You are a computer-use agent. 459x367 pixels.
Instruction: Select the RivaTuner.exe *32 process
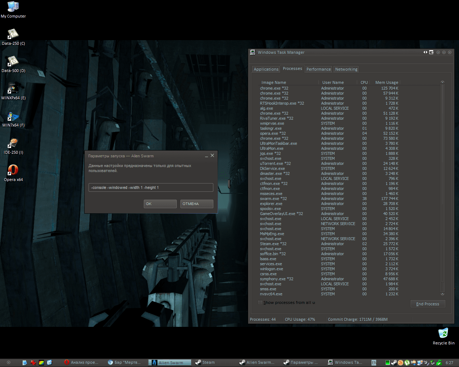(329, 118)
